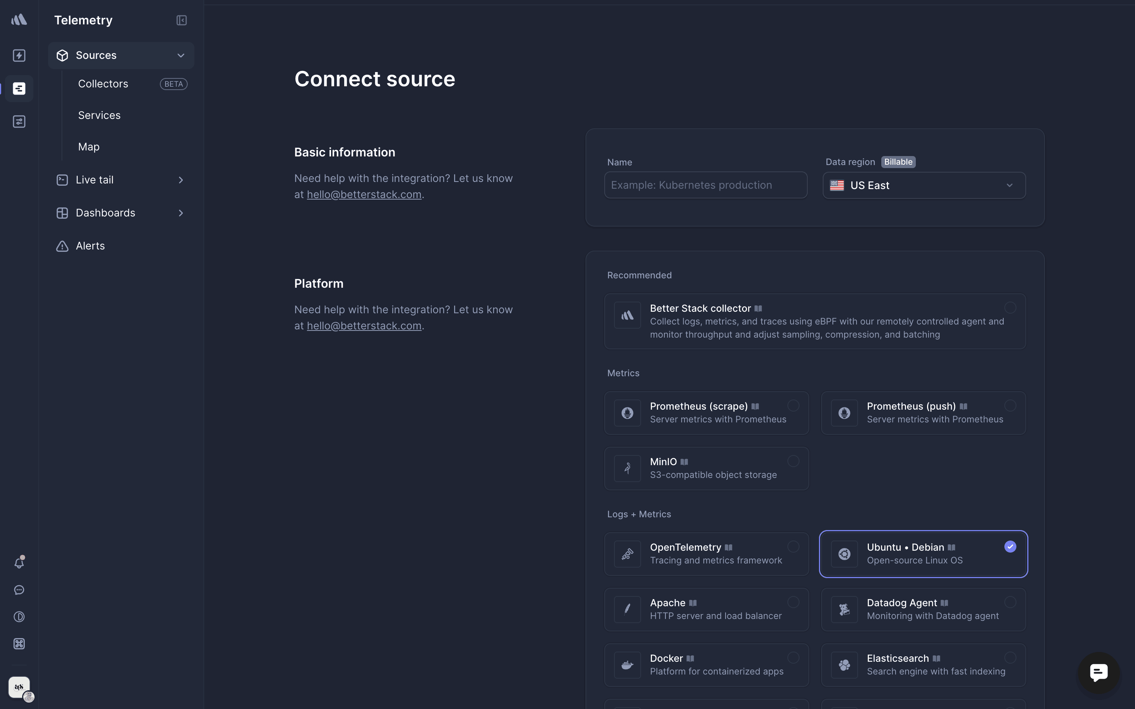1135x709 pixels.
Task: Open the lightning bolt section in left rail
Action: click(x=19, y=56)
